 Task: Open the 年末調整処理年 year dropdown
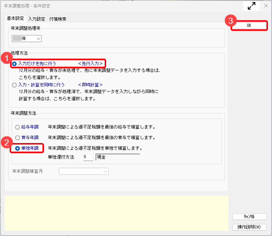(x=27, y=38)
